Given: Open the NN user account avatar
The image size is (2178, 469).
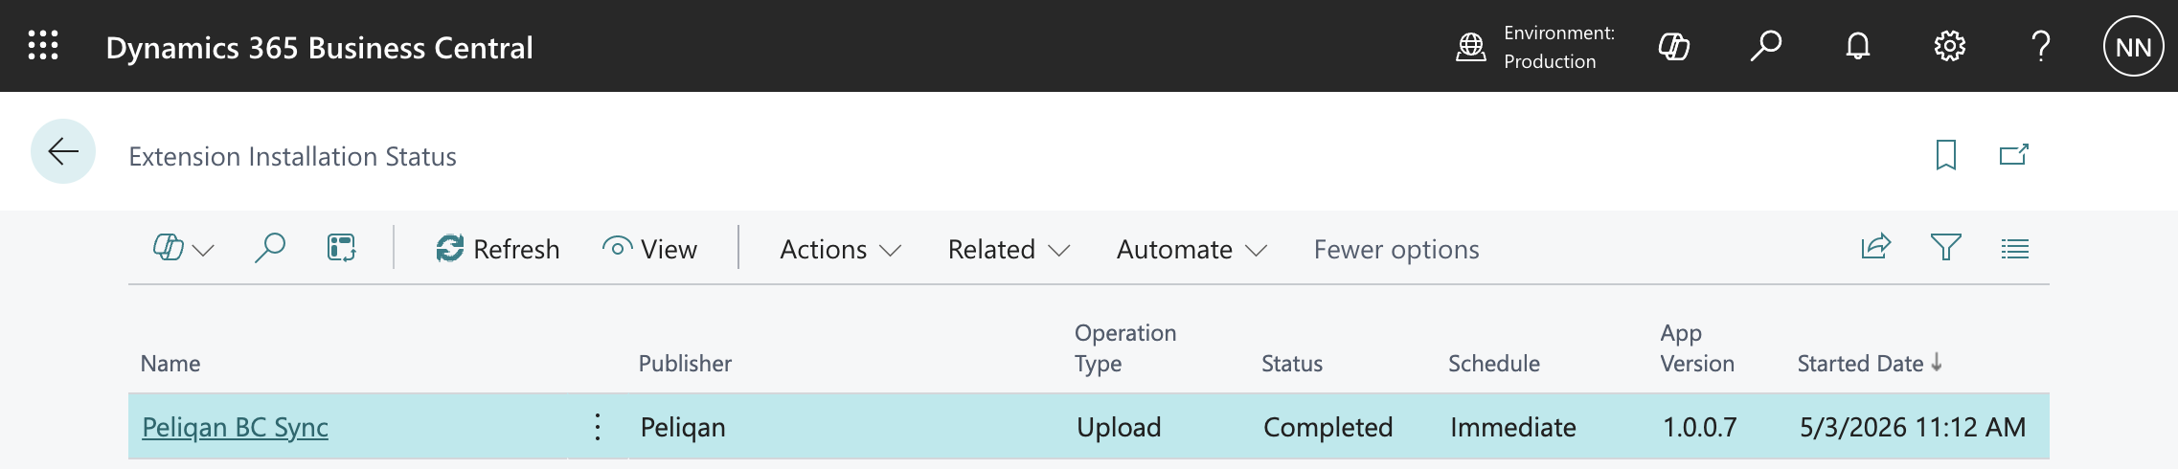Looking at the screenshot, I should pos(2133,46).
